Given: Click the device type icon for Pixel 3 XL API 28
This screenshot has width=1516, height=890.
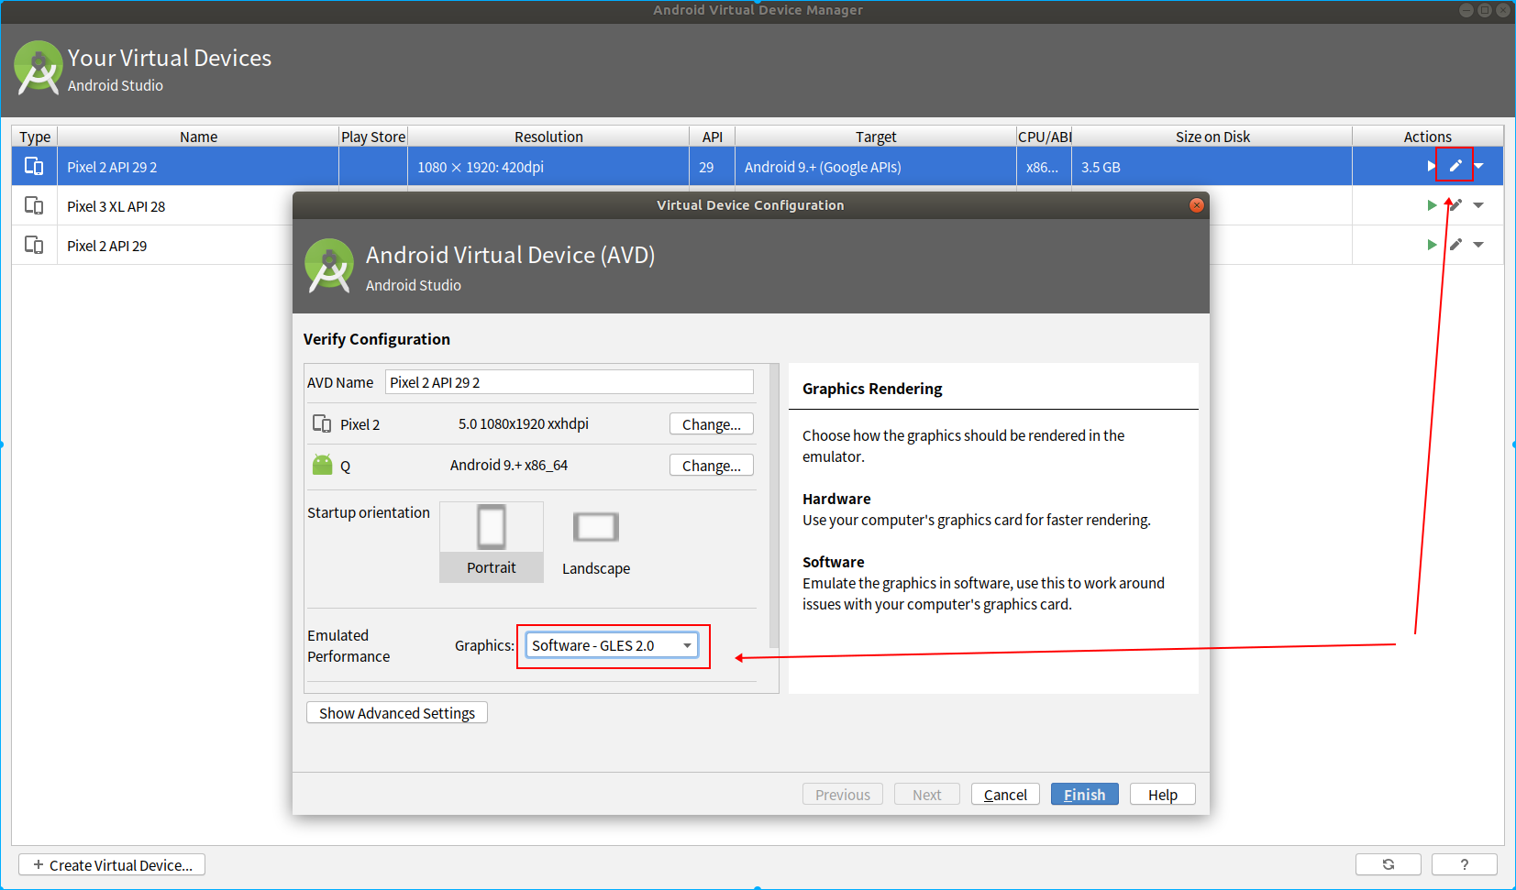Looking at the screenshot, I should click(34, 205).
